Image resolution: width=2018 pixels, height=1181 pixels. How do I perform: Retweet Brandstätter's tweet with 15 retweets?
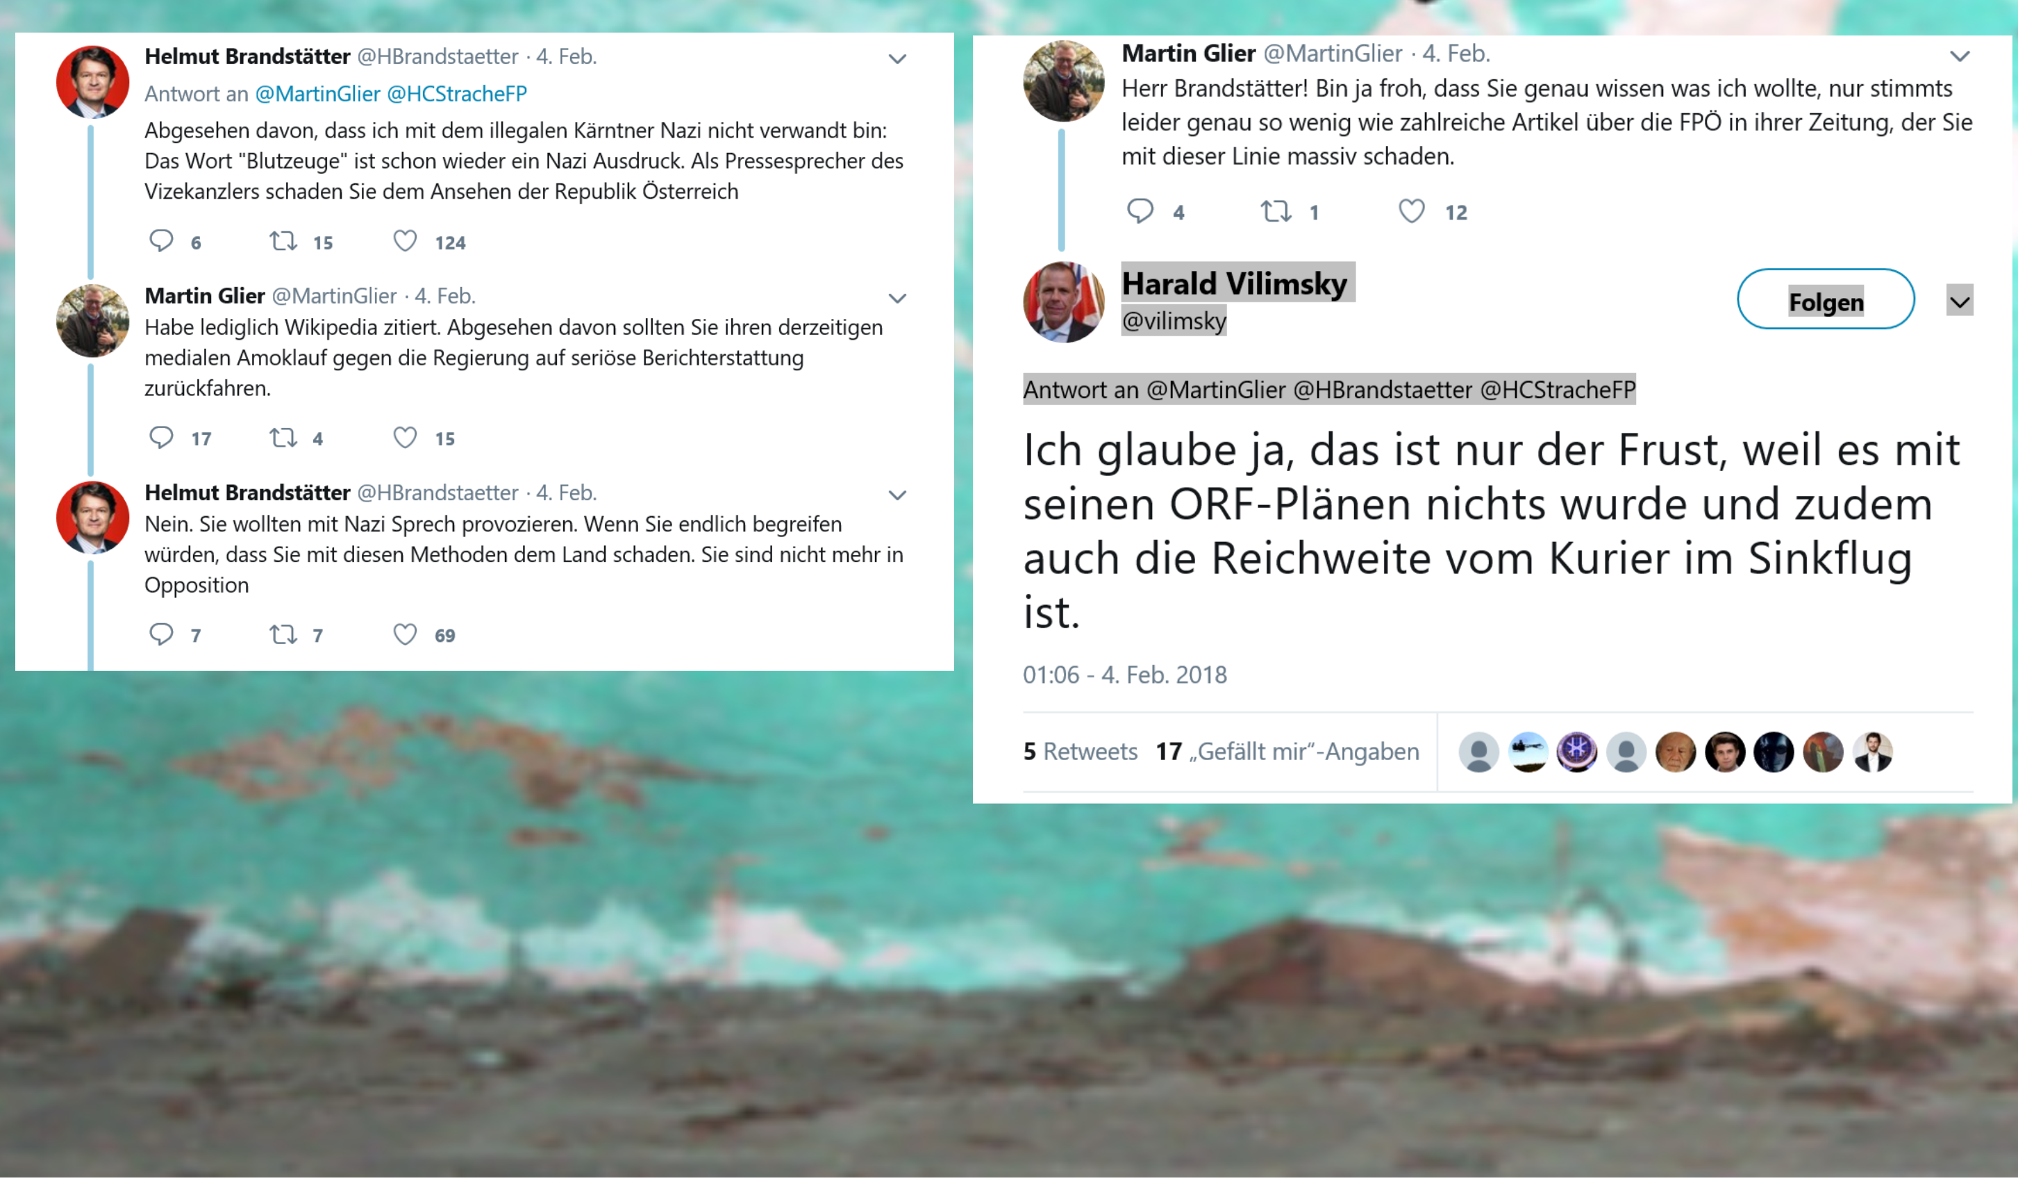[283, 241]
